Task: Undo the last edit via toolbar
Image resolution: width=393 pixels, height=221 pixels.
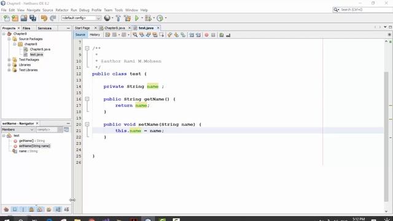Action: (x=44, y=18)
